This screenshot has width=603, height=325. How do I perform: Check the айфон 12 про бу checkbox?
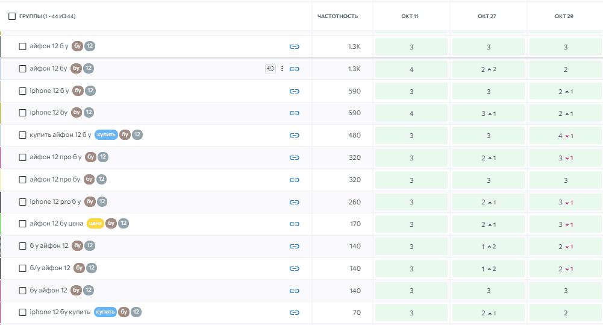(23, 180)
